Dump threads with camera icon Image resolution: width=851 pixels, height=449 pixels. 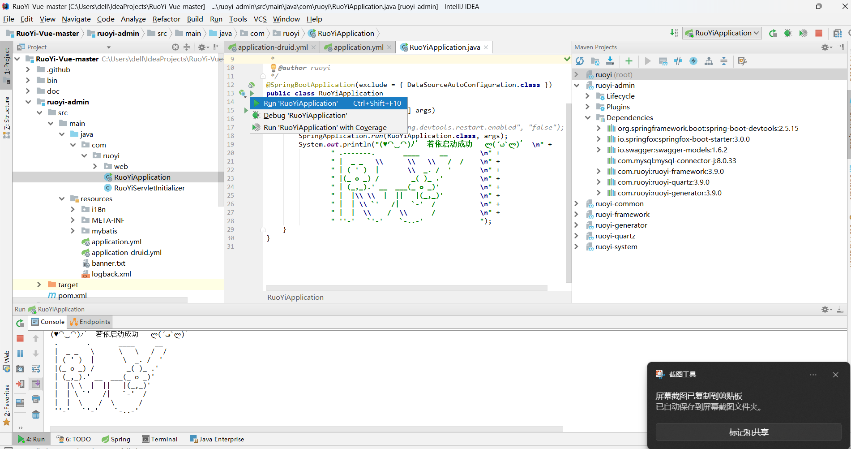click(20, 369)
